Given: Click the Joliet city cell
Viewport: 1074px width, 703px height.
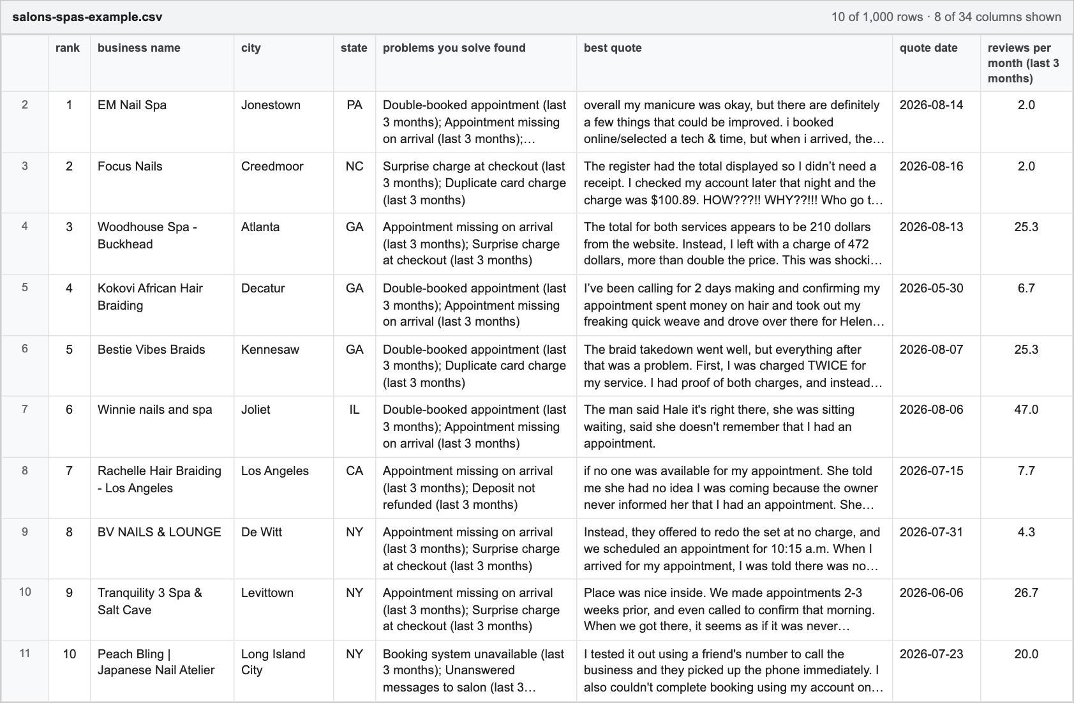Looking at the screenshot, I should click(283, 427).
